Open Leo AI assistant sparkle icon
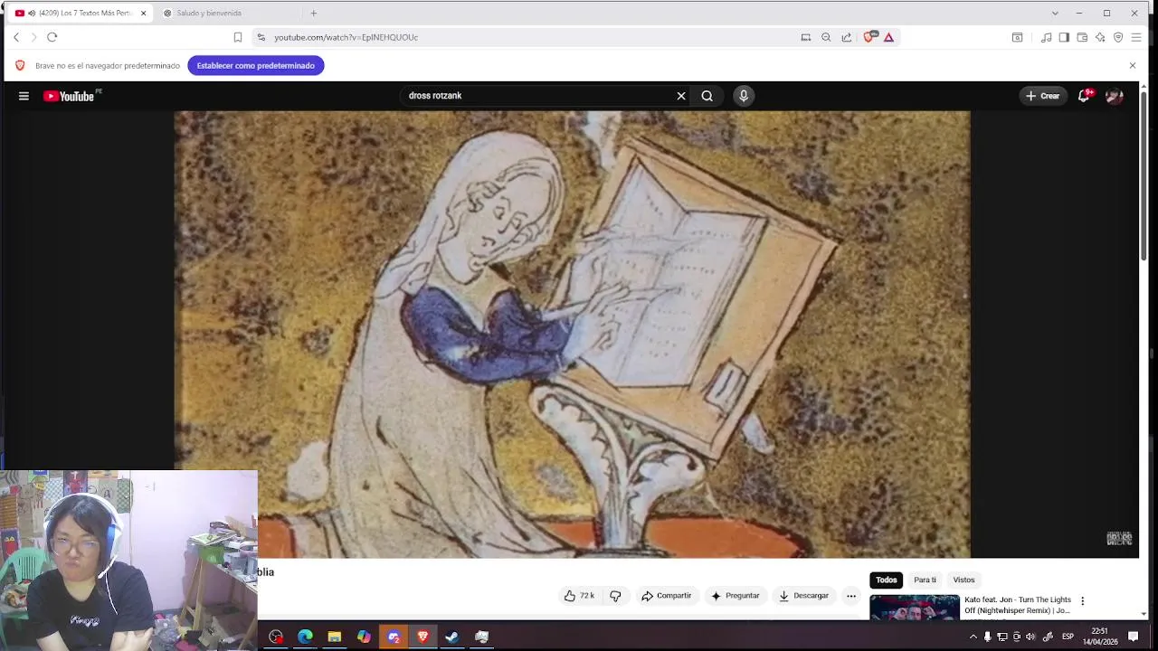Image resolution: width=1158 pixels, height=651 pixels. (x=1100, y=37)
